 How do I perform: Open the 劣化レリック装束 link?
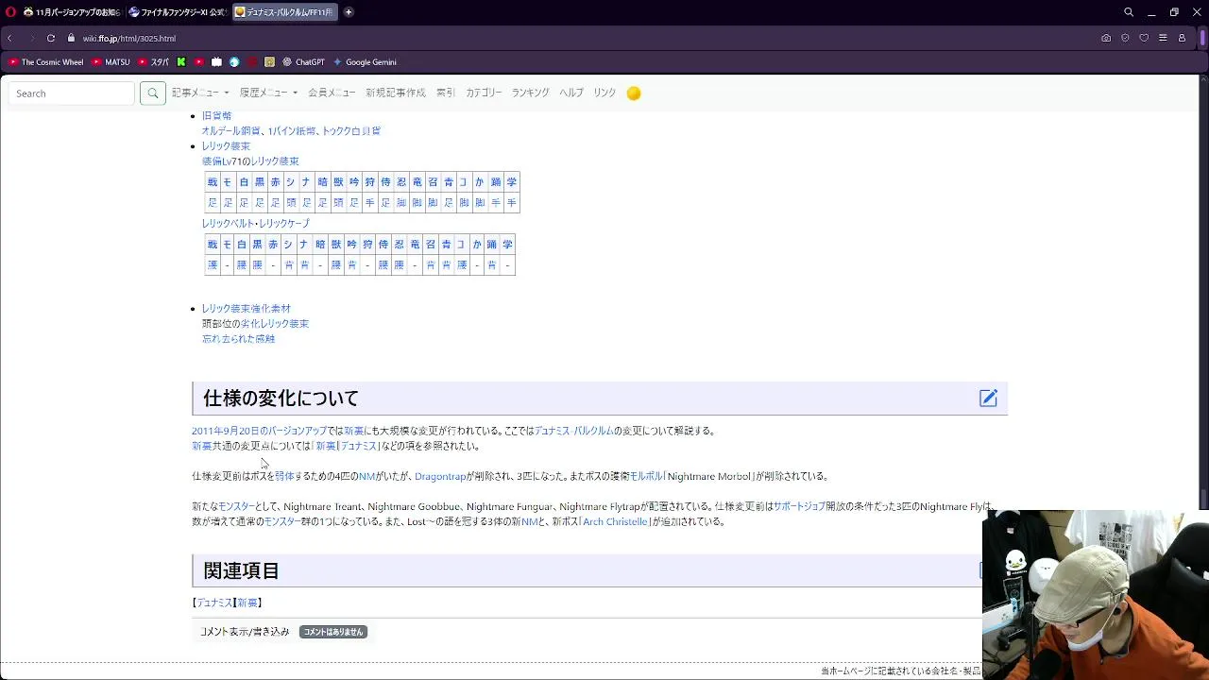click(x=275, y=324)
